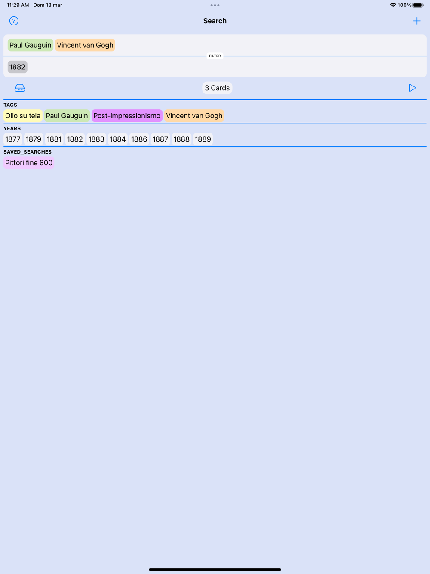Select the Olio su tela tag
Image resolution: width=430 pixels, height=574 pixels.
point(23,116)
